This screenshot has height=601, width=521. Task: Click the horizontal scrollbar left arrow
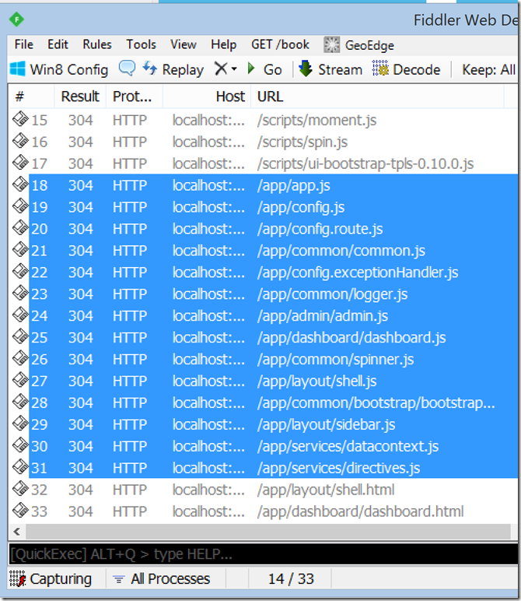16,532
